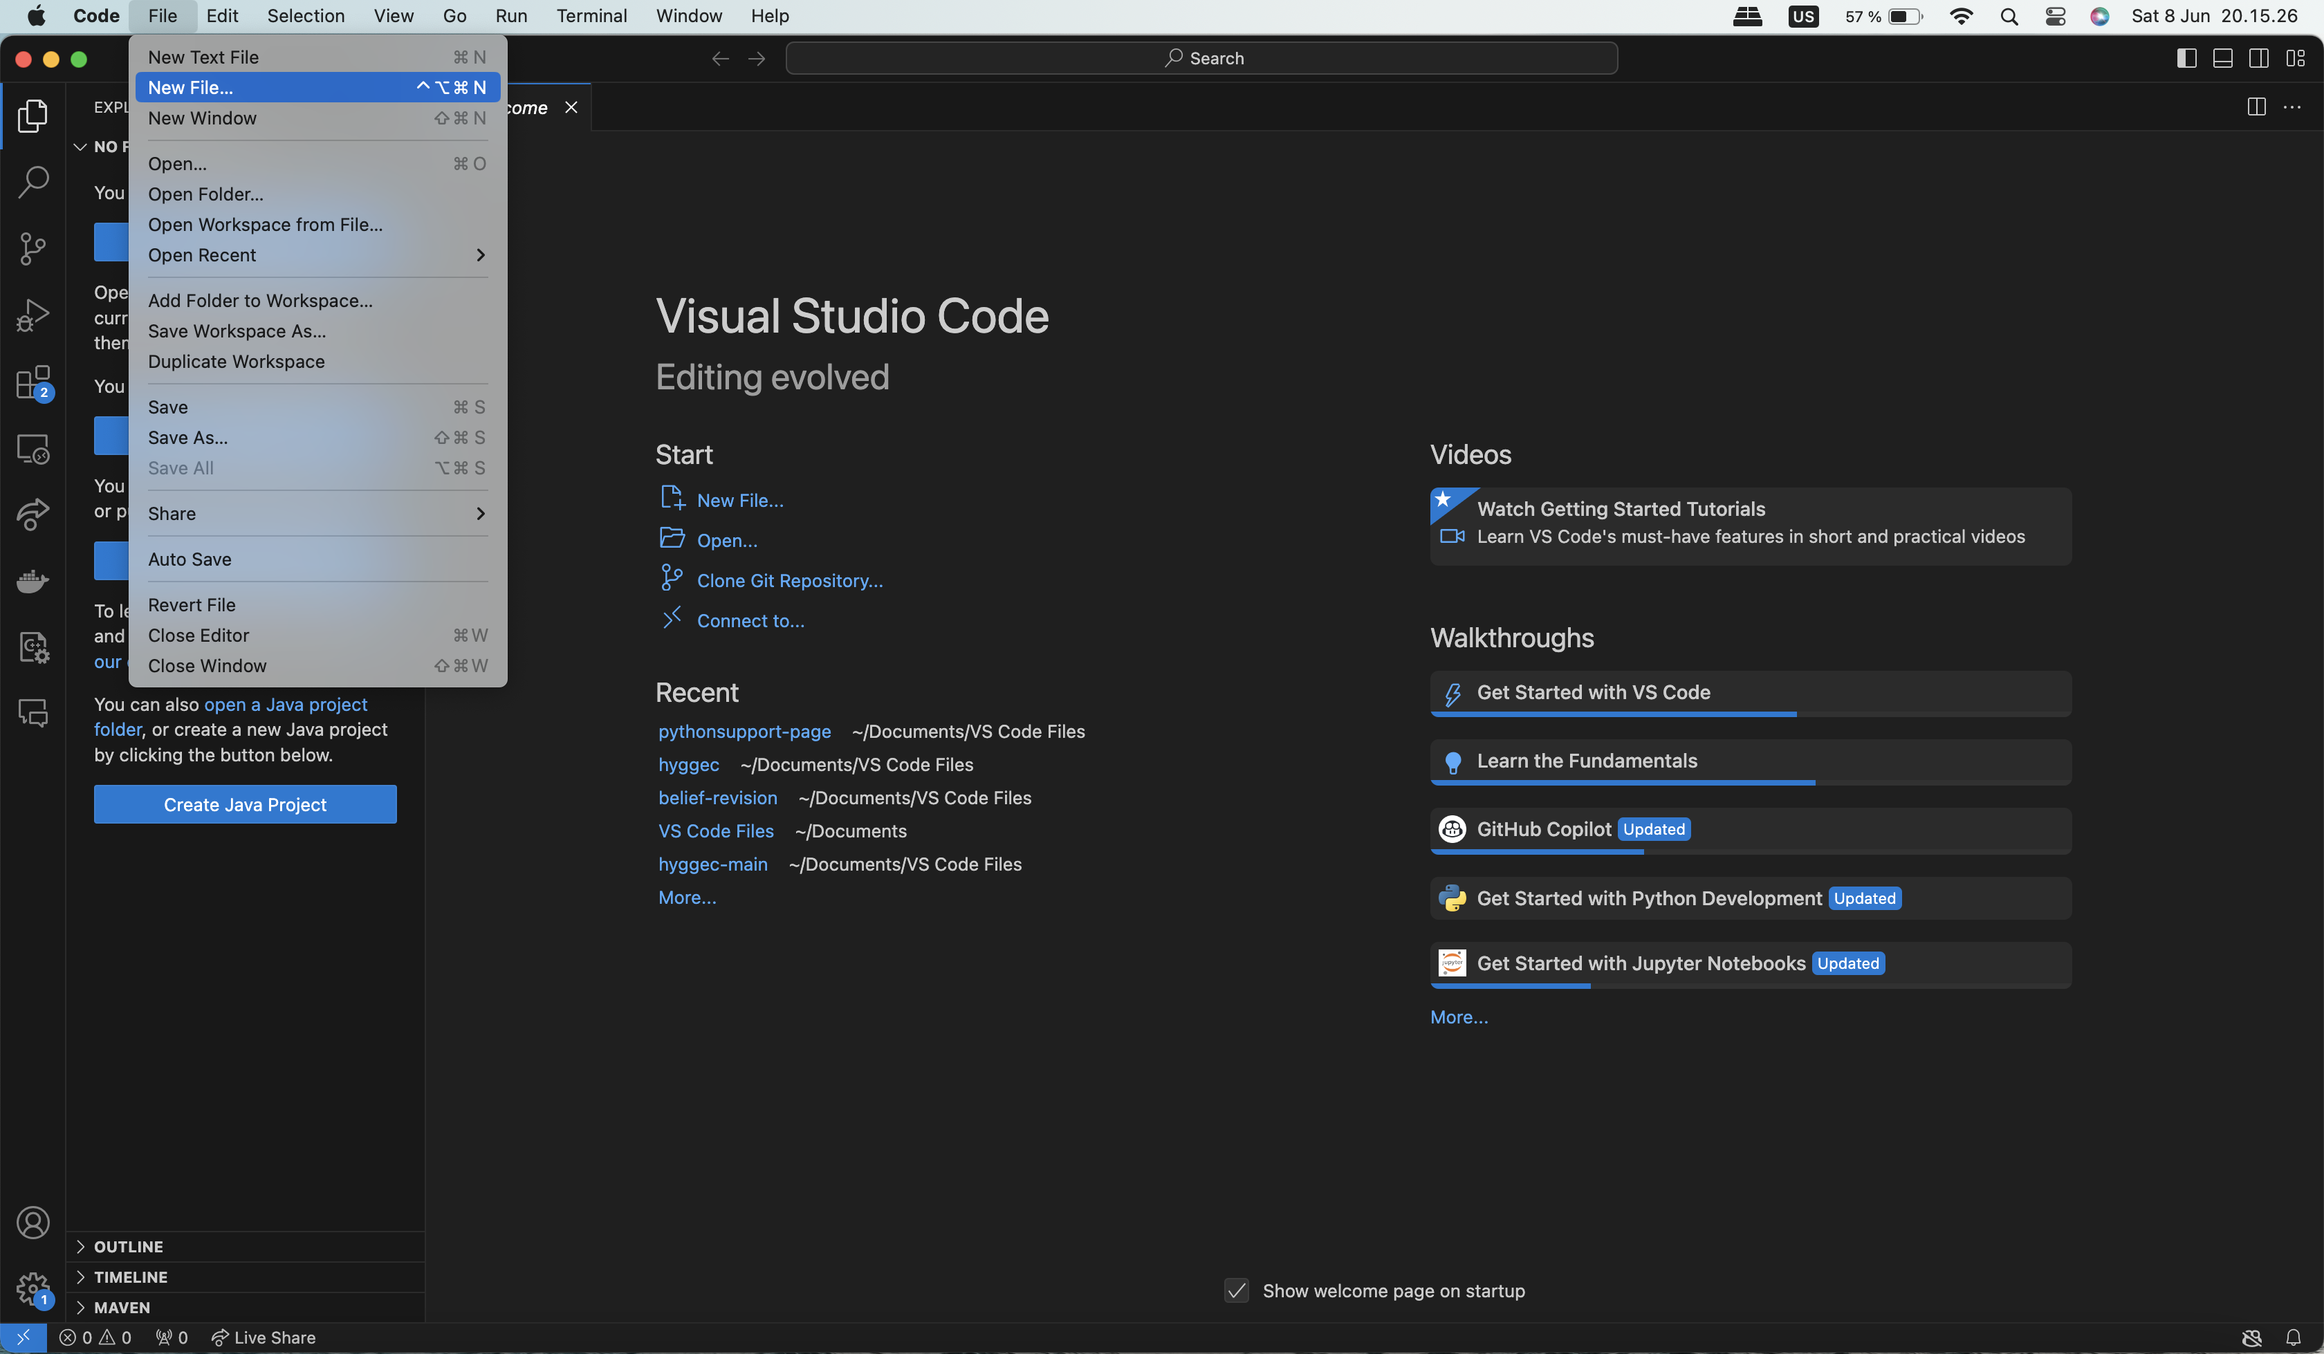2324x1354 pixels.
Task: Collapse the NO FOLDER OPENED section chevron
Action: click(x=80, y=147)
